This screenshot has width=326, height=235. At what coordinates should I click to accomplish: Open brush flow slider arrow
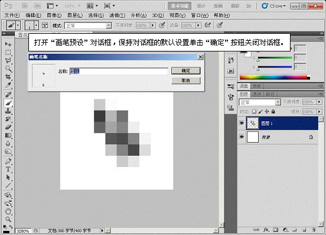[198, 25]
